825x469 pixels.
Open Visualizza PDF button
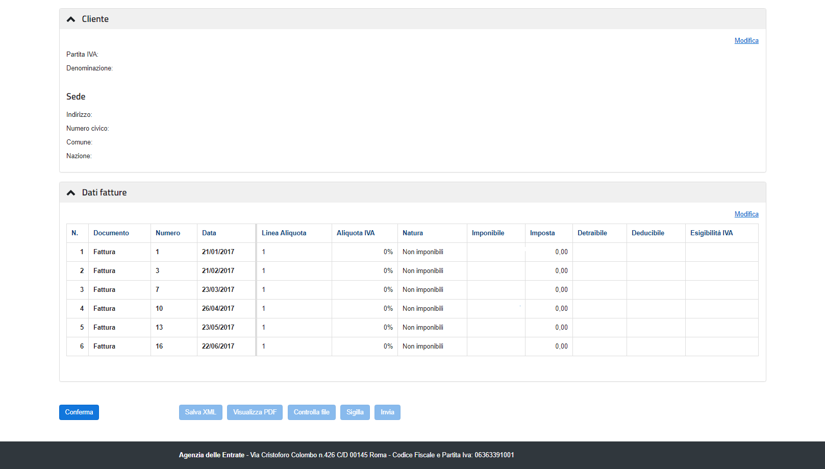coord(255,412)
